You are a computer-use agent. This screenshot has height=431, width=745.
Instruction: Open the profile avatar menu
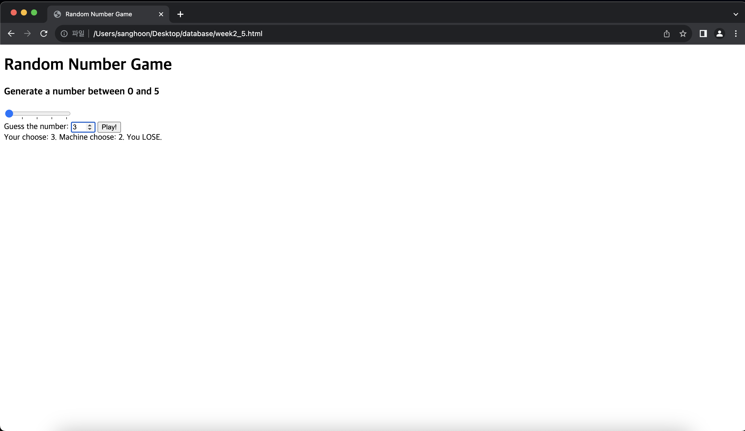[x=719, y=34]
